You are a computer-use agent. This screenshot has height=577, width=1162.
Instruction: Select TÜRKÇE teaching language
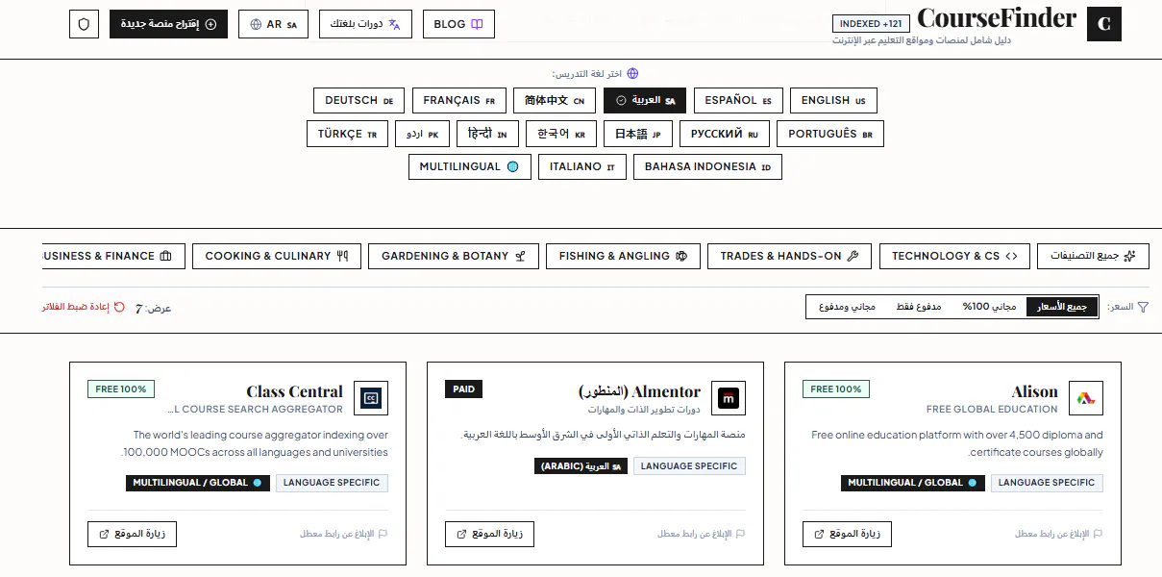347,134
